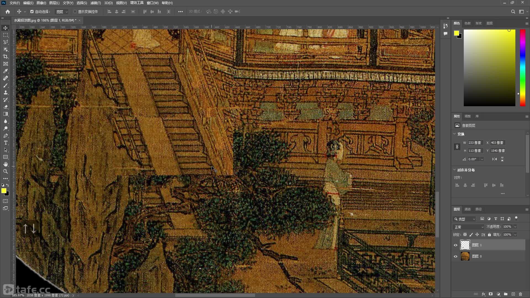Select the Blur tool
Viewport: 530px width, 298px height.
coord(6,121)
